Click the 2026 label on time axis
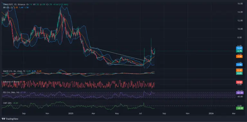The height and width of the screenshot is (122, 247). pyautogui.click(x=211, y=113)
